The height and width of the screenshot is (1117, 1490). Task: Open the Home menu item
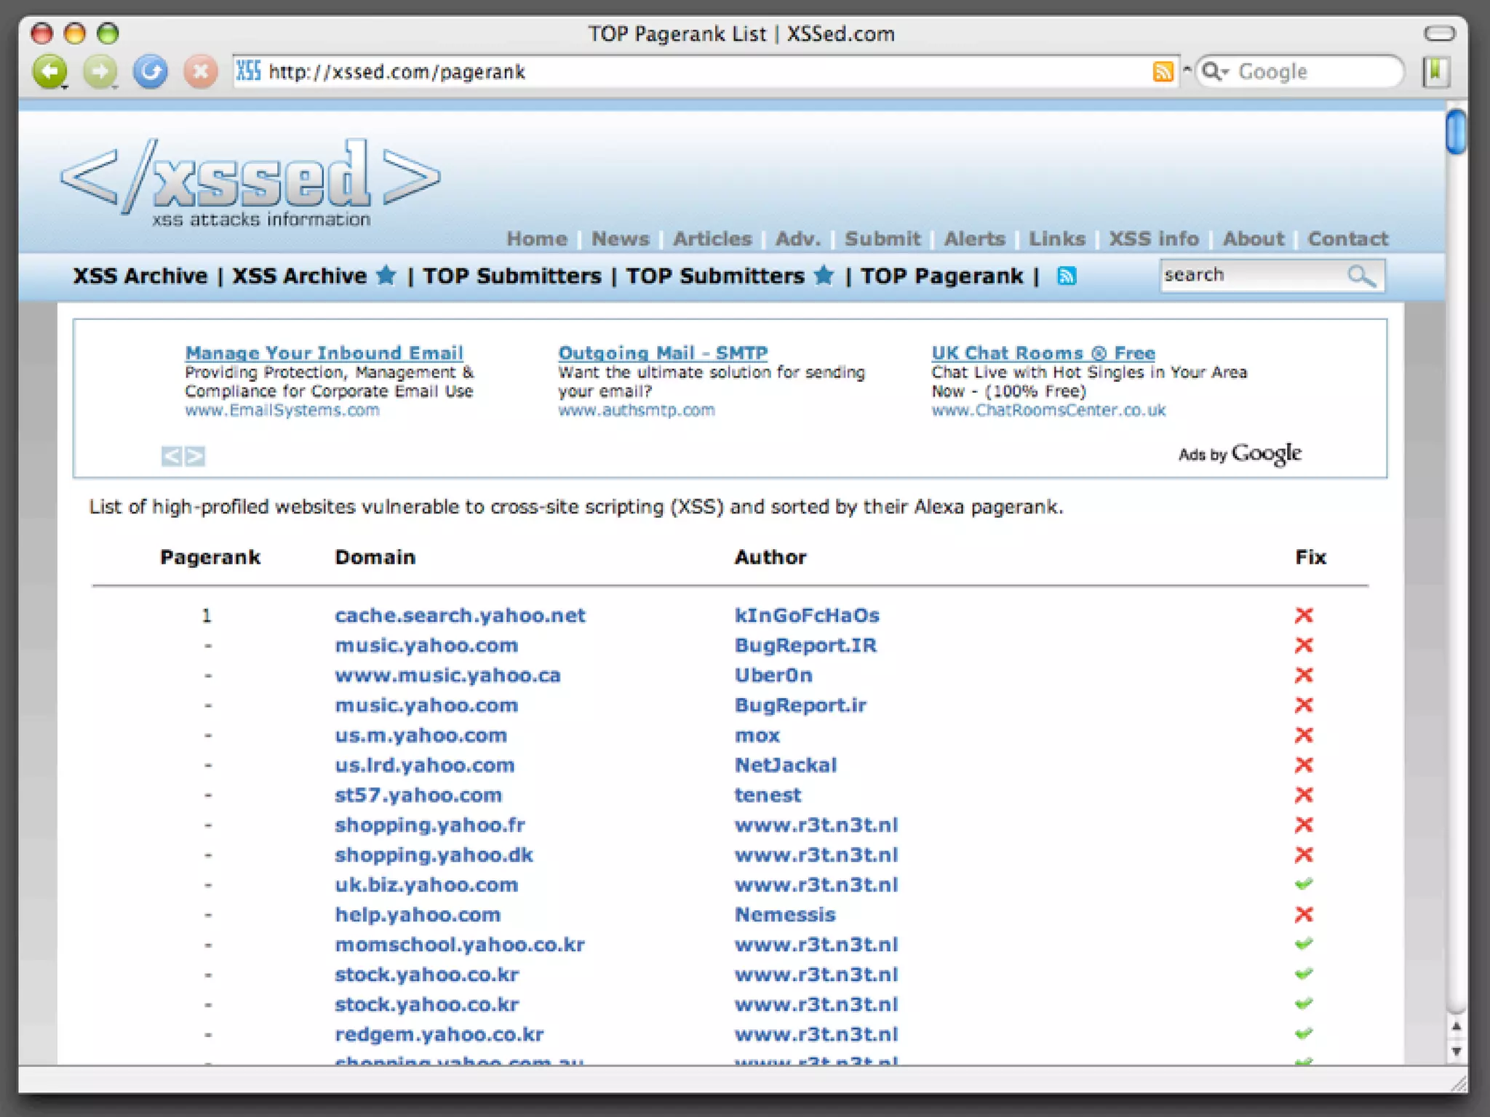[537, 239]
